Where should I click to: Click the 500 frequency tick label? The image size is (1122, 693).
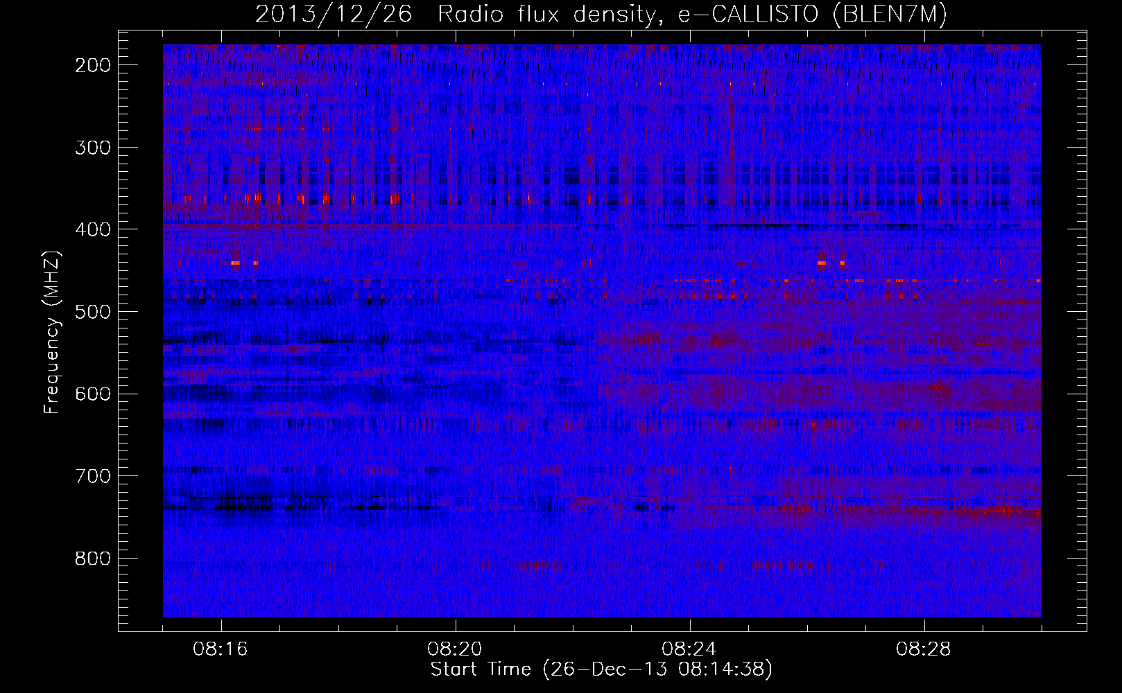coord(92,312)
